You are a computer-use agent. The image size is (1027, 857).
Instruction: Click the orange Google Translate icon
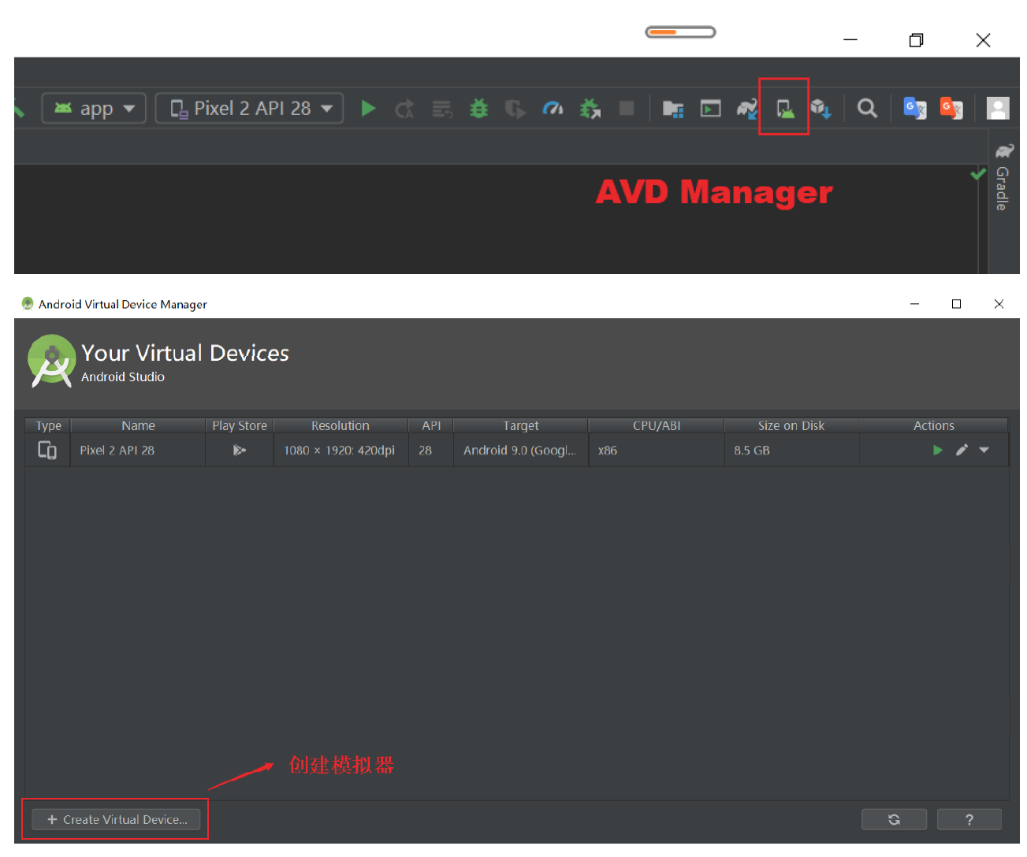pos(951,108)
